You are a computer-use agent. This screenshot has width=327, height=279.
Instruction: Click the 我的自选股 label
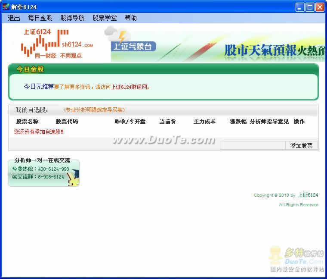32,110
